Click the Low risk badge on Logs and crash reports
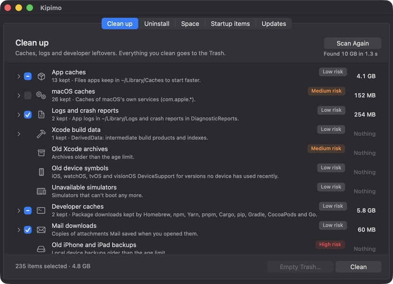This screenshot has width=393, height=284. [x=331, y=110]
